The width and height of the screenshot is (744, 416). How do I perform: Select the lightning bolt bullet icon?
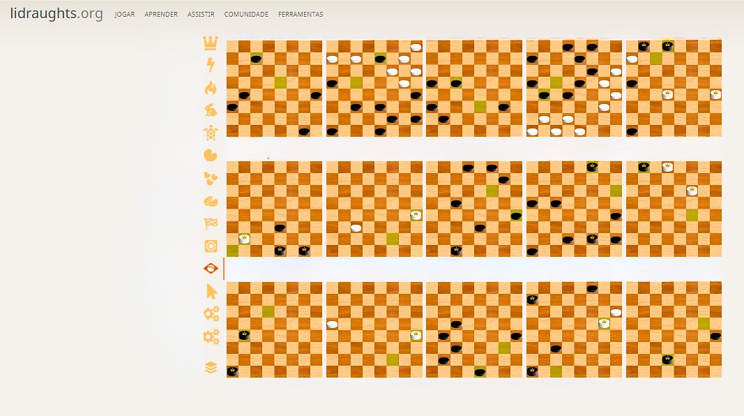211,66
